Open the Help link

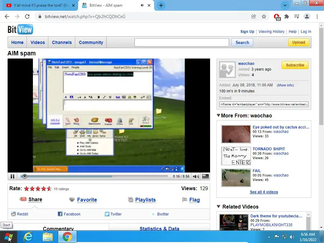[293, 32]
